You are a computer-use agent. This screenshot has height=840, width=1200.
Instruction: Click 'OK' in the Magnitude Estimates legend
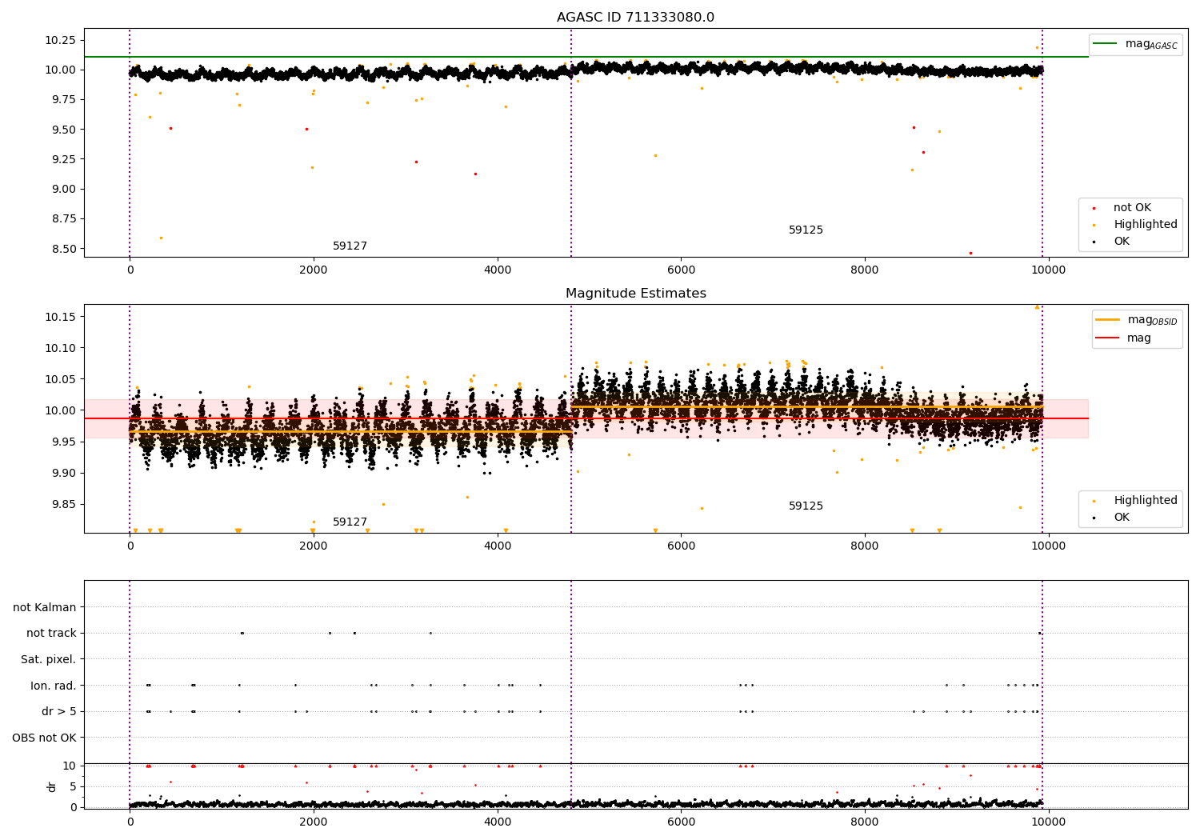coord(1122,518)
